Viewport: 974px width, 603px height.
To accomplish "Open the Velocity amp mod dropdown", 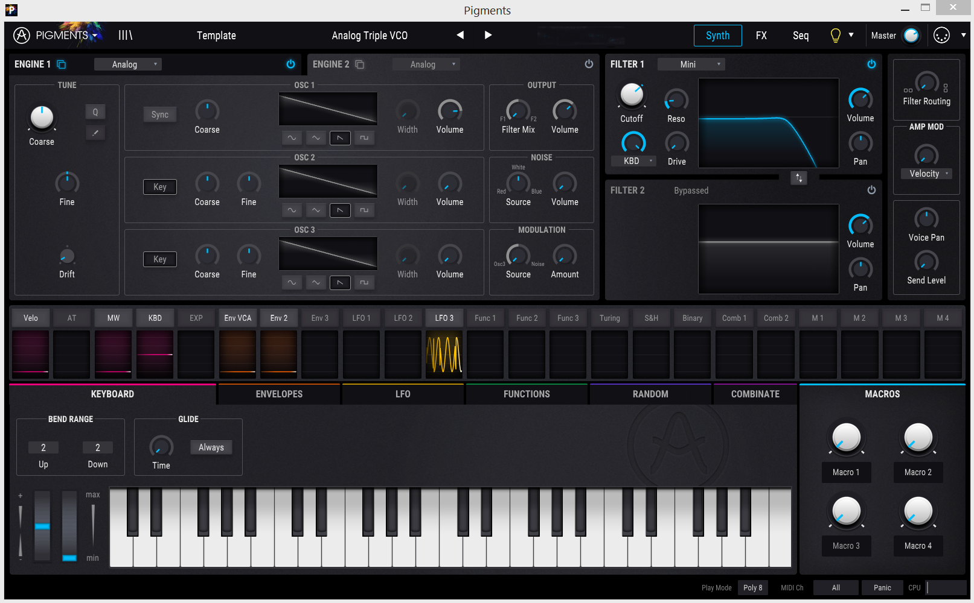I will click(x=926, y=174).
